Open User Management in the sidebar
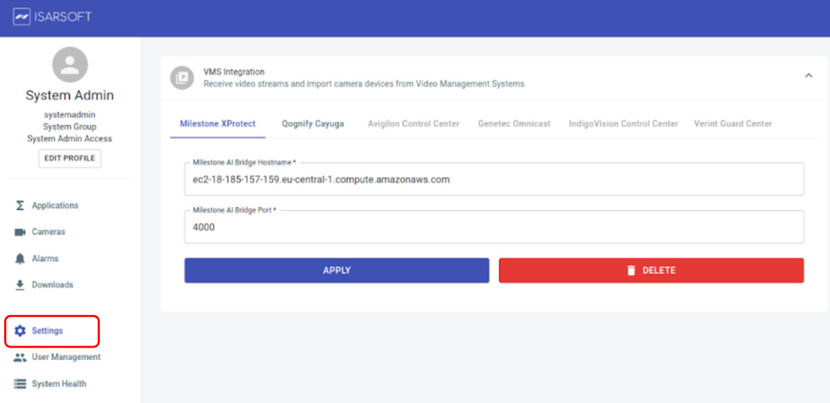The height and width of the screenshot is (403, 830). click(x=66, y=357)
